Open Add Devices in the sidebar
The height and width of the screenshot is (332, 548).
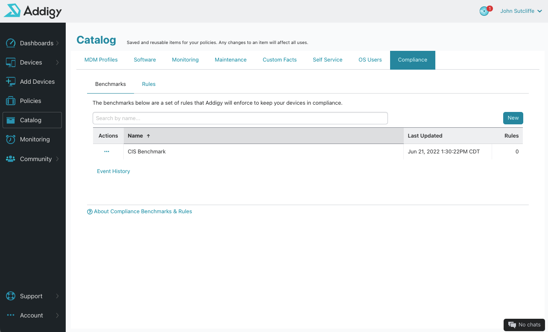click(x=32, y=82)
